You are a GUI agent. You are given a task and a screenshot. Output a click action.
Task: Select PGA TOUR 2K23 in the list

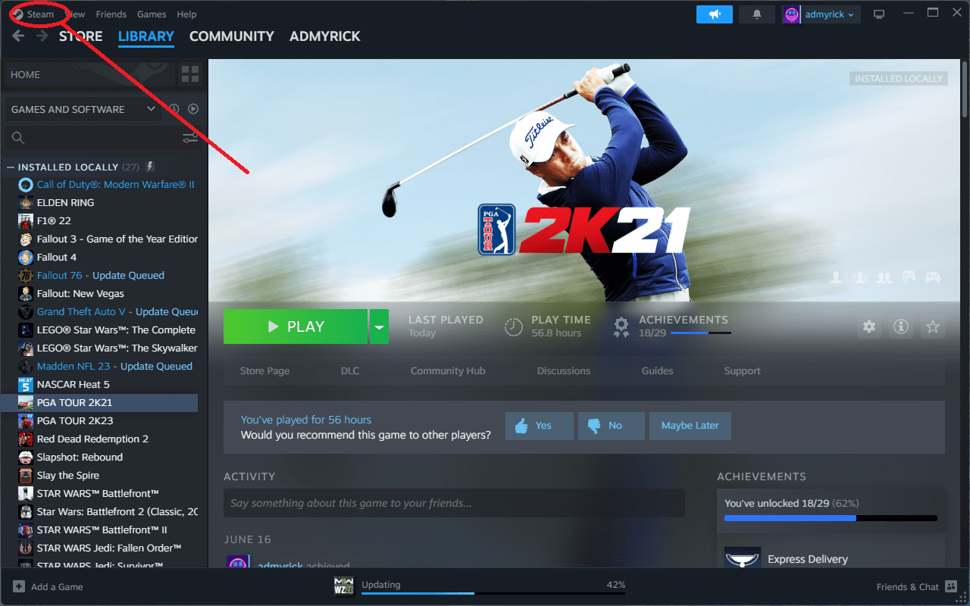(107, 421)
